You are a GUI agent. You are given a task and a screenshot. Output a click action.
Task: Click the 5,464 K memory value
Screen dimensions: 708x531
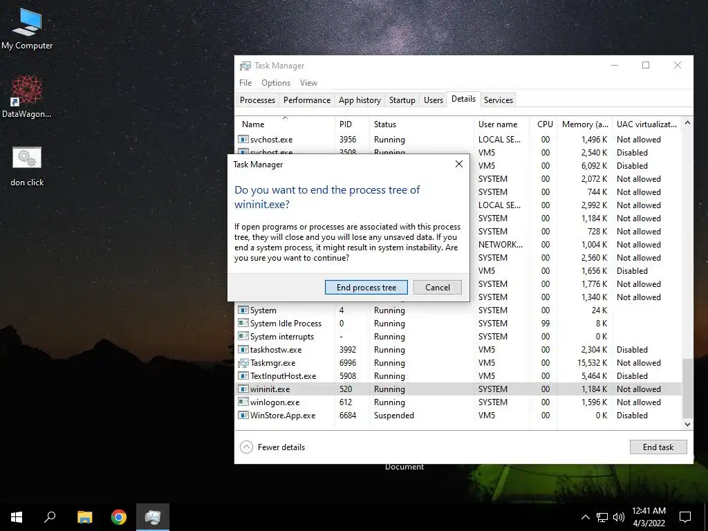594,375
